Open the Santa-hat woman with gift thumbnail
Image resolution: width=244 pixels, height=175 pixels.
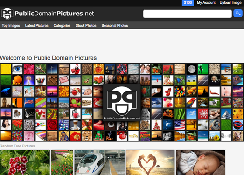coord(76,69)
